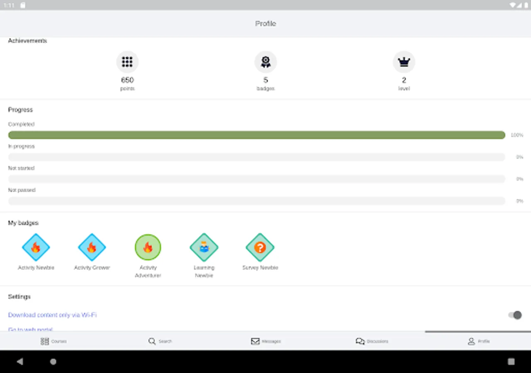Click the Progress heading
531x373 pixels.
point(20,110)
